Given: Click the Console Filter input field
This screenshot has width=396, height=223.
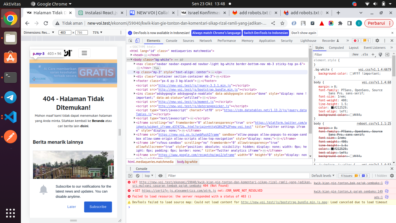Looking at the screenshot, I should pos(238,176).
